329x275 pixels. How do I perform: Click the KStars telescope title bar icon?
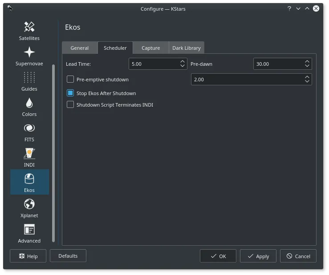point(10,8)
